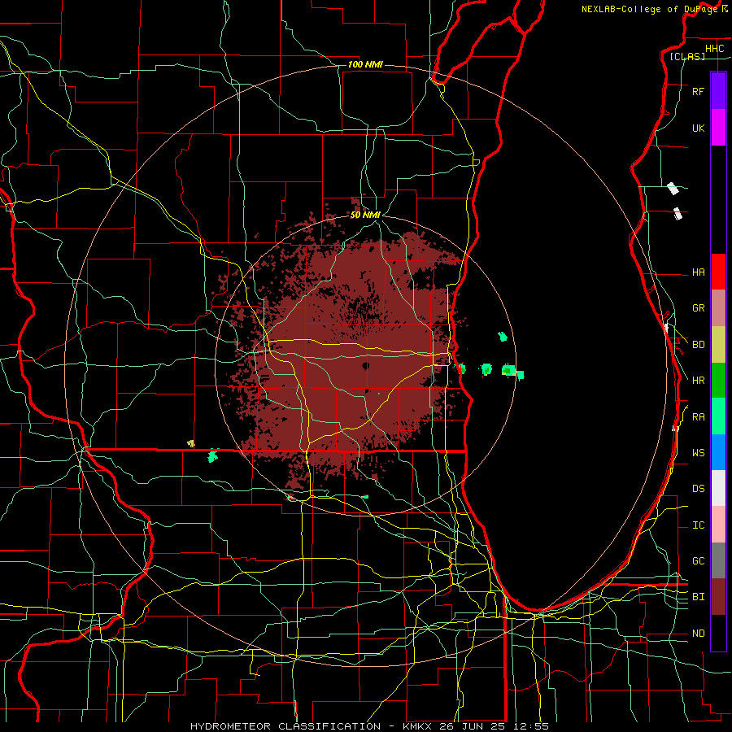Image resolution: width=732 pixels, height=732 pixels.
Task: Click the IC legend label
Action: 698,525
